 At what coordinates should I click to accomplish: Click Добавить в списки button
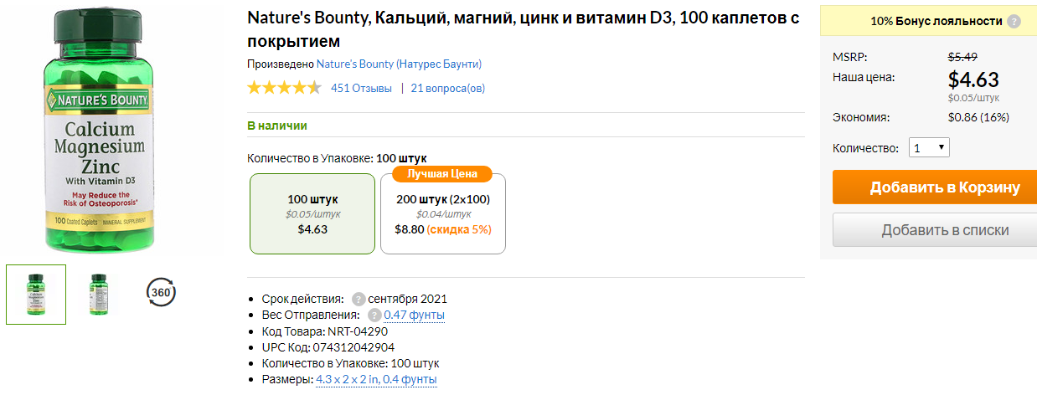tap(934, 229)
